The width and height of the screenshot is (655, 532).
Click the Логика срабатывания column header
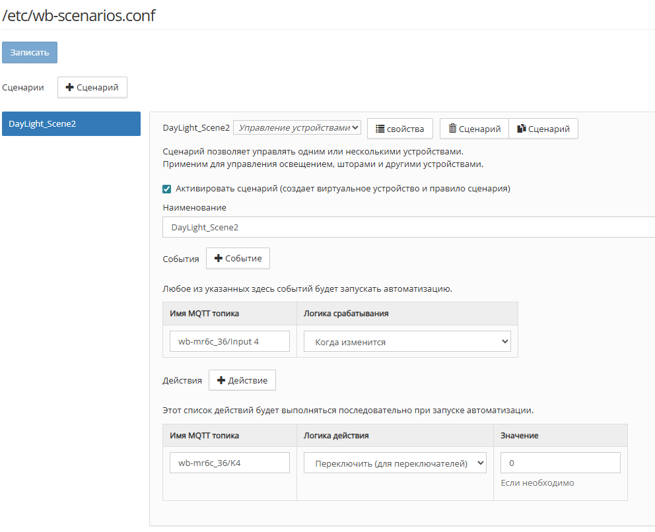click(x=346, y=314)
